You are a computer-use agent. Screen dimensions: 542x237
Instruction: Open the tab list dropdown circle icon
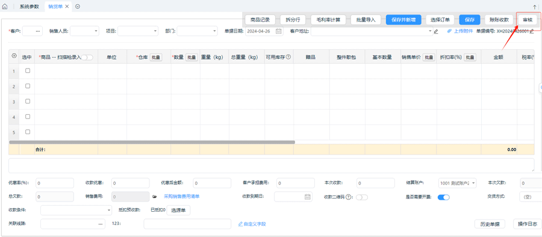point(78,7)
